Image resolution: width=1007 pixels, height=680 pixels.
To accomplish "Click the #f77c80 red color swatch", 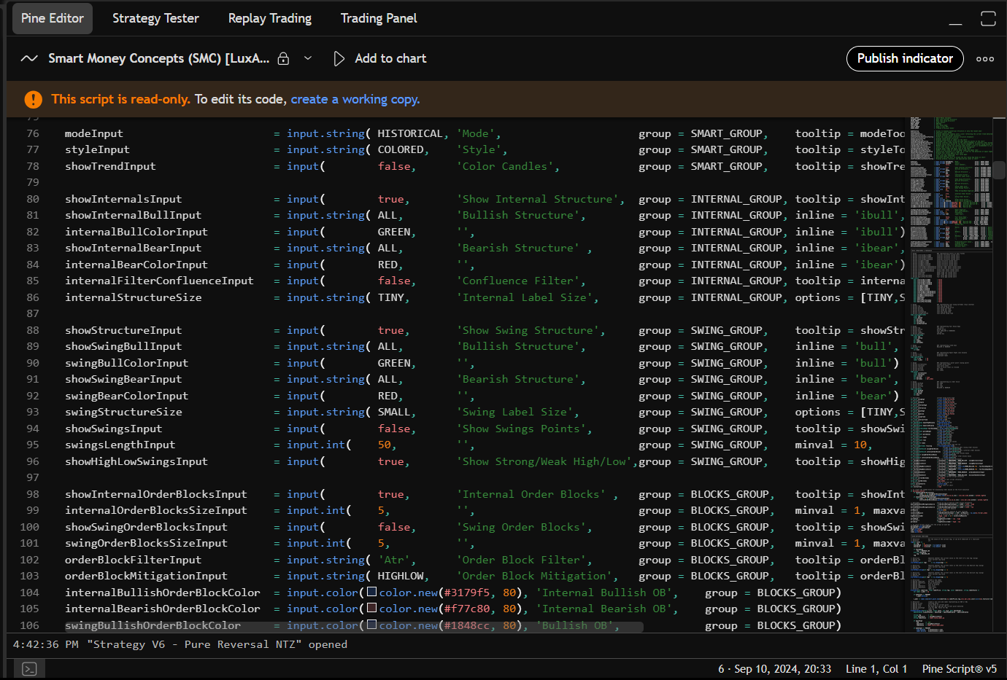I will pyautogui.click(x=371, y=609).
